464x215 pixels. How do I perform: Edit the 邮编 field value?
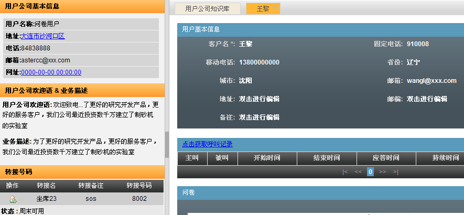pyautogui.click(x=427, y=99)
